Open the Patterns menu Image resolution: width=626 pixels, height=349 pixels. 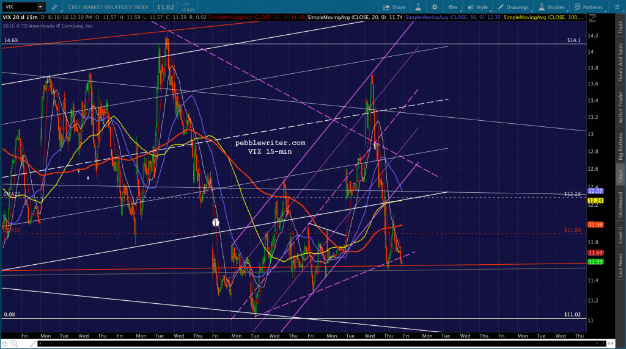pos(589,7)
